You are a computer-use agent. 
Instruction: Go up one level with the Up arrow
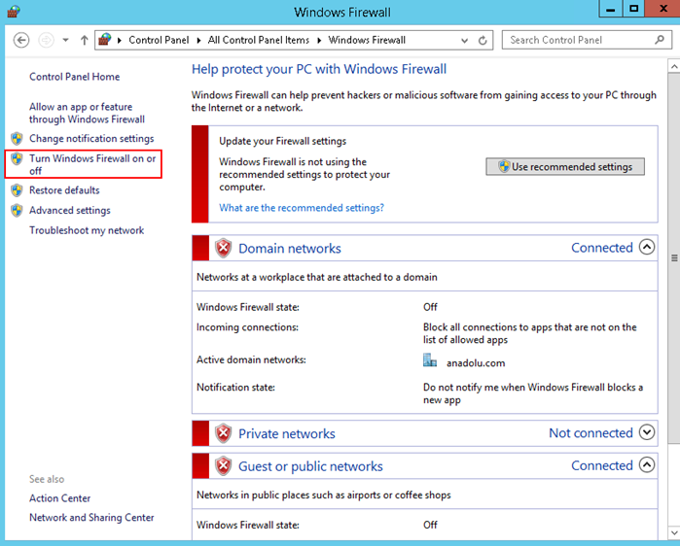pyautogui.click(x=84, y=40)
